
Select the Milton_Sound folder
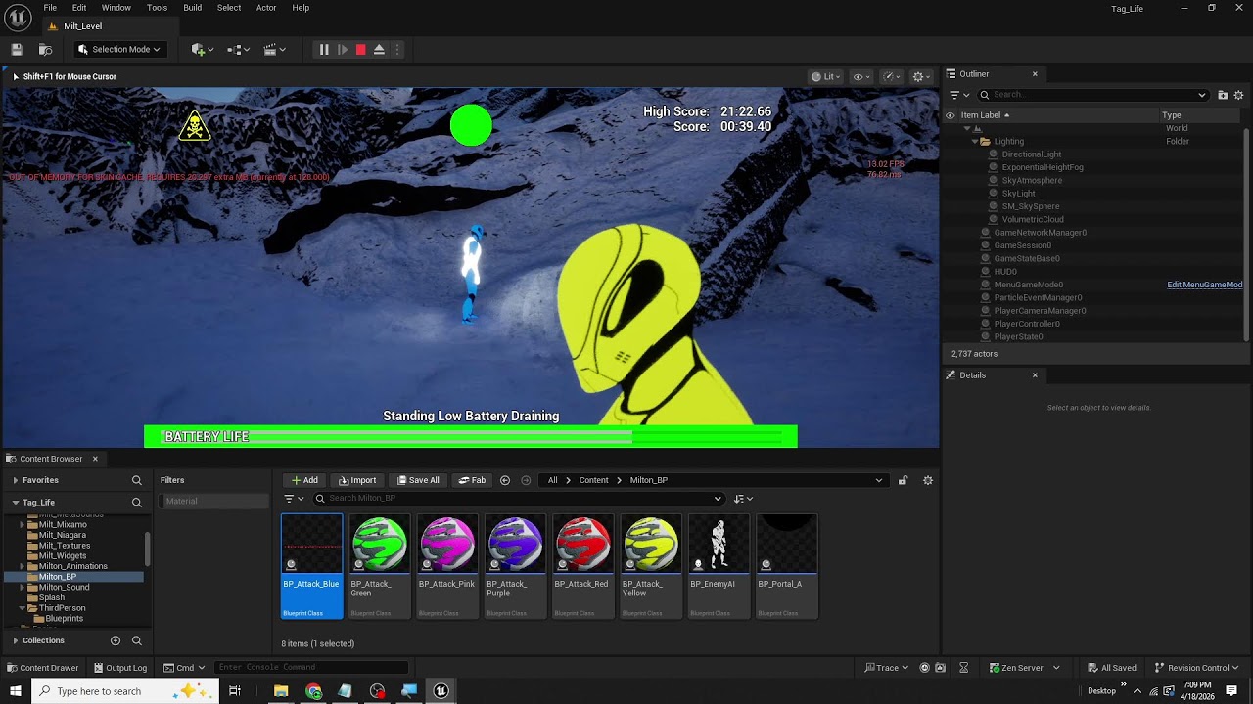point(64,588)
